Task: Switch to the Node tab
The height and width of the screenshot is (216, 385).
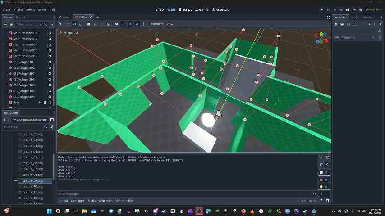Action: (x=355, y=18)
